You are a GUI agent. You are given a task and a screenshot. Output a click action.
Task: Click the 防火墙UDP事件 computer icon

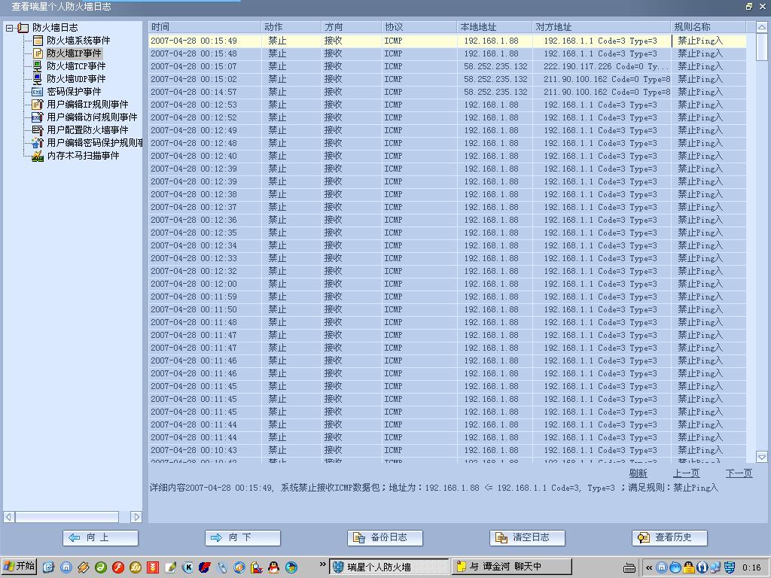tap(38, 79)
